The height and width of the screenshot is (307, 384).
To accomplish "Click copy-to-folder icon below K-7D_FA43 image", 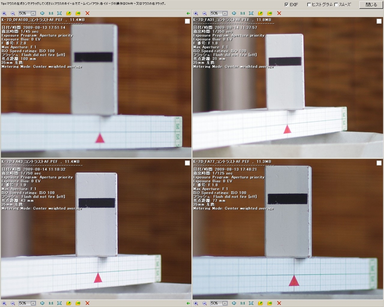I will (69, 303).
